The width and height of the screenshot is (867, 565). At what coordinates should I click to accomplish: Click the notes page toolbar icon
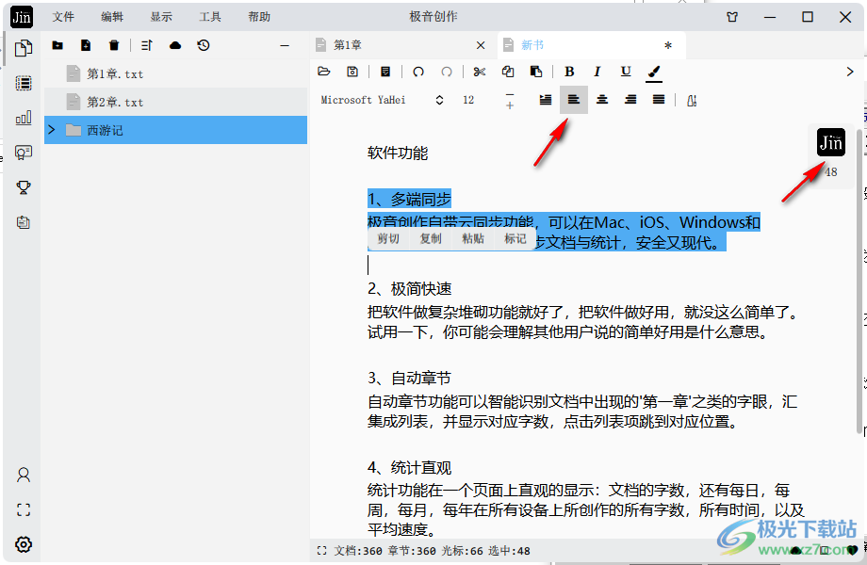[x=385, y=72]
